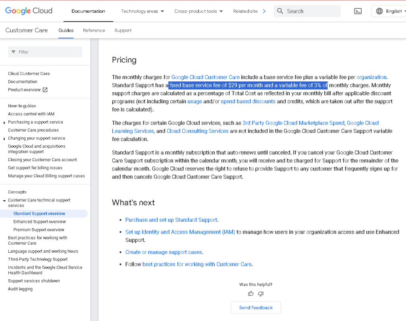Viewport: 406px width, 321px height.
Task: Expand Purchasing a support service item
Action: [4, 123]
